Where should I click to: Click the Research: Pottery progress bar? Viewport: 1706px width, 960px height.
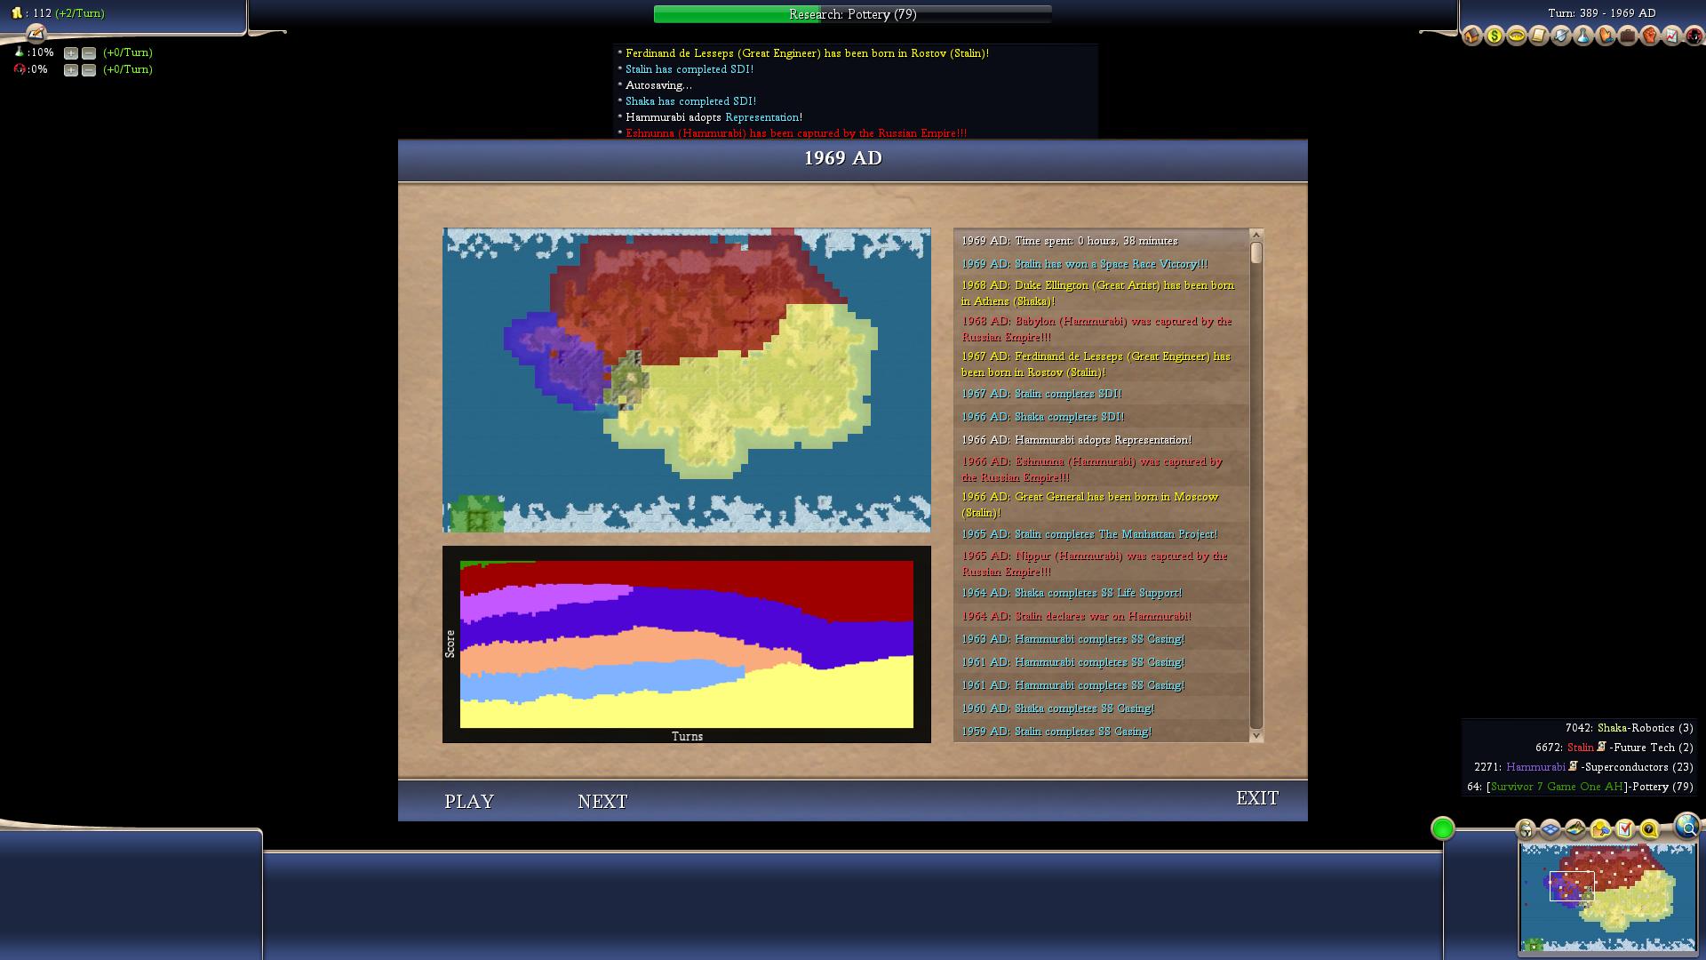(x=853, y=14)
